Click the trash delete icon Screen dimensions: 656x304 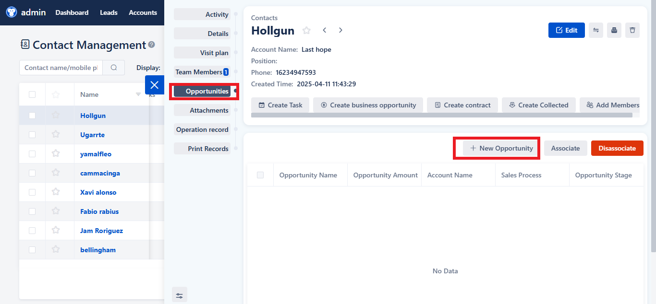632,30
